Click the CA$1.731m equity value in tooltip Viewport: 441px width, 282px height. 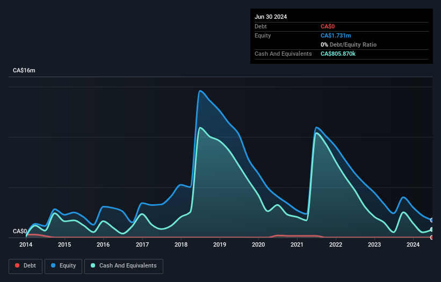coord(336,35)
